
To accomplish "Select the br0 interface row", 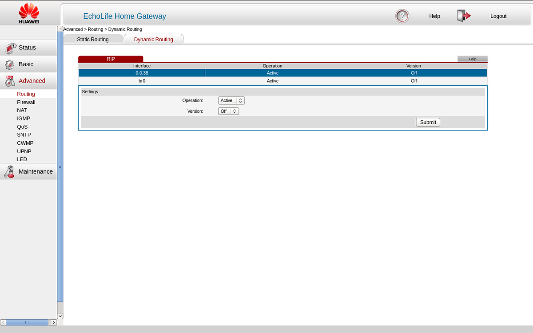I will point(142,81).
